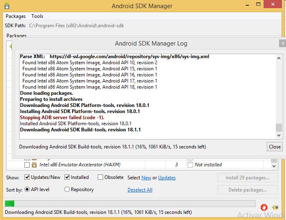
Task: Click the log scrollbar up arrow
Action: pyautogui.click(x=279, y=58)
